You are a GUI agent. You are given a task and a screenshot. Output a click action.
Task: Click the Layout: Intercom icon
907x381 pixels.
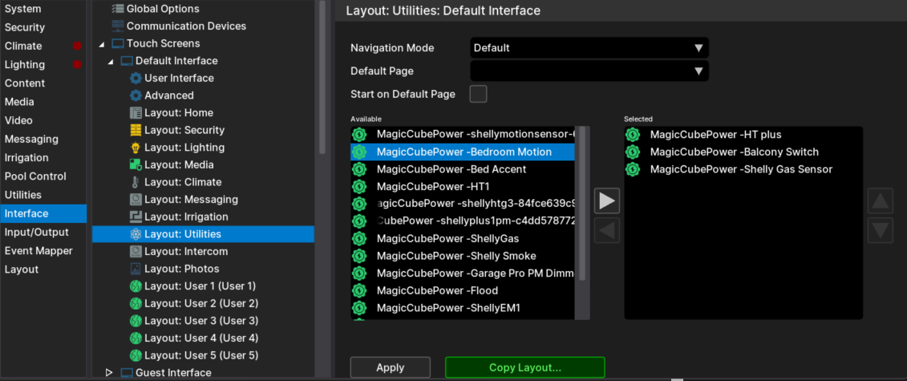point(136,252)
